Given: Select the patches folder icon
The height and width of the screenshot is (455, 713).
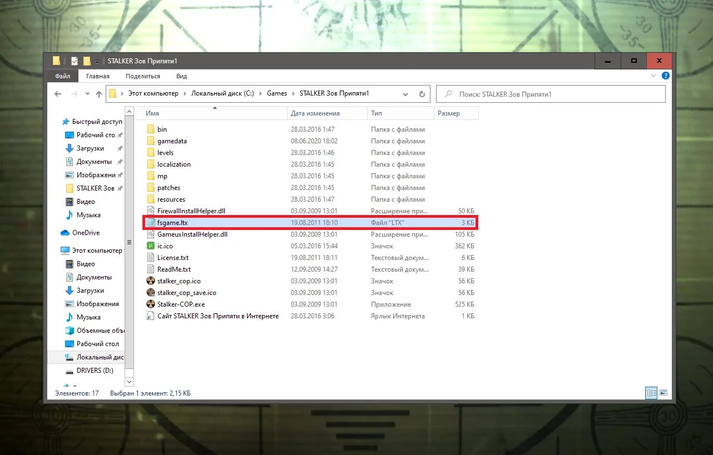Looking at the screenshot, I should click(x=150, y=187).
